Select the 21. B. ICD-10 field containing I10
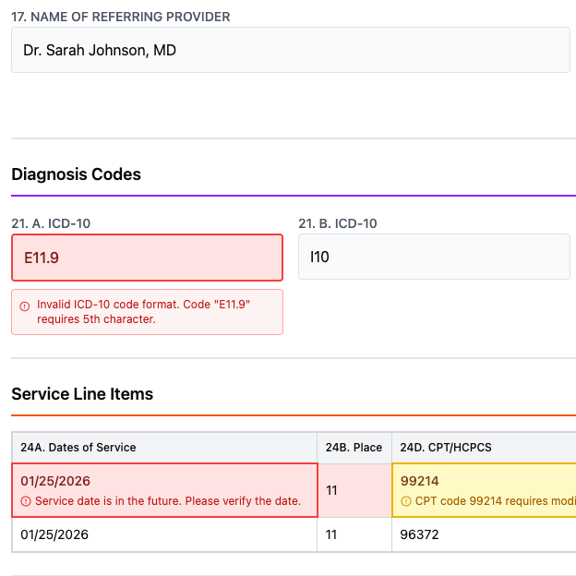The height and width of the screenshot is (576, 576). 434,257
